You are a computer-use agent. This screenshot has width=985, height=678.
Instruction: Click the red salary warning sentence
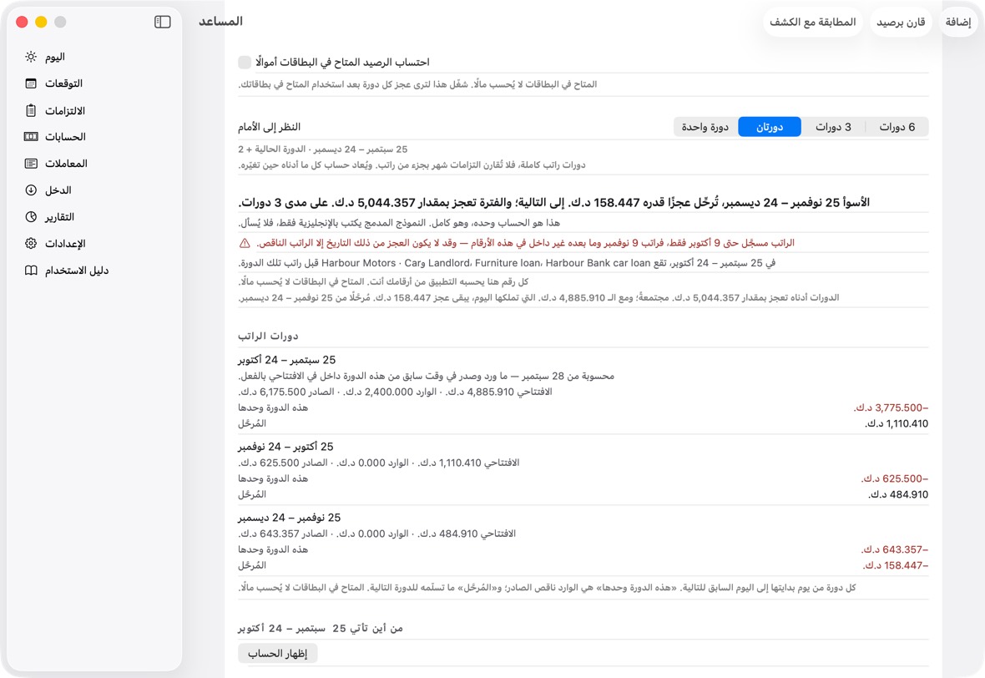[x=525, y=243]
